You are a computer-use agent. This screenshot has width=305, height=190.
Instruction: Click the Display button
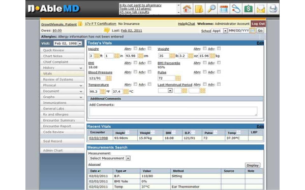tap(253, 165)
